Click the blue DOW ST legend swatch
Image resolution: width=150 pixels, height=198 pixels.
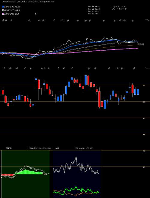[x=3, y=7]
